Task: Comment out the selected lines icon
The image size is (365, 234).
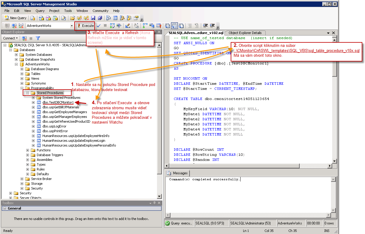Action: (189, 26)
